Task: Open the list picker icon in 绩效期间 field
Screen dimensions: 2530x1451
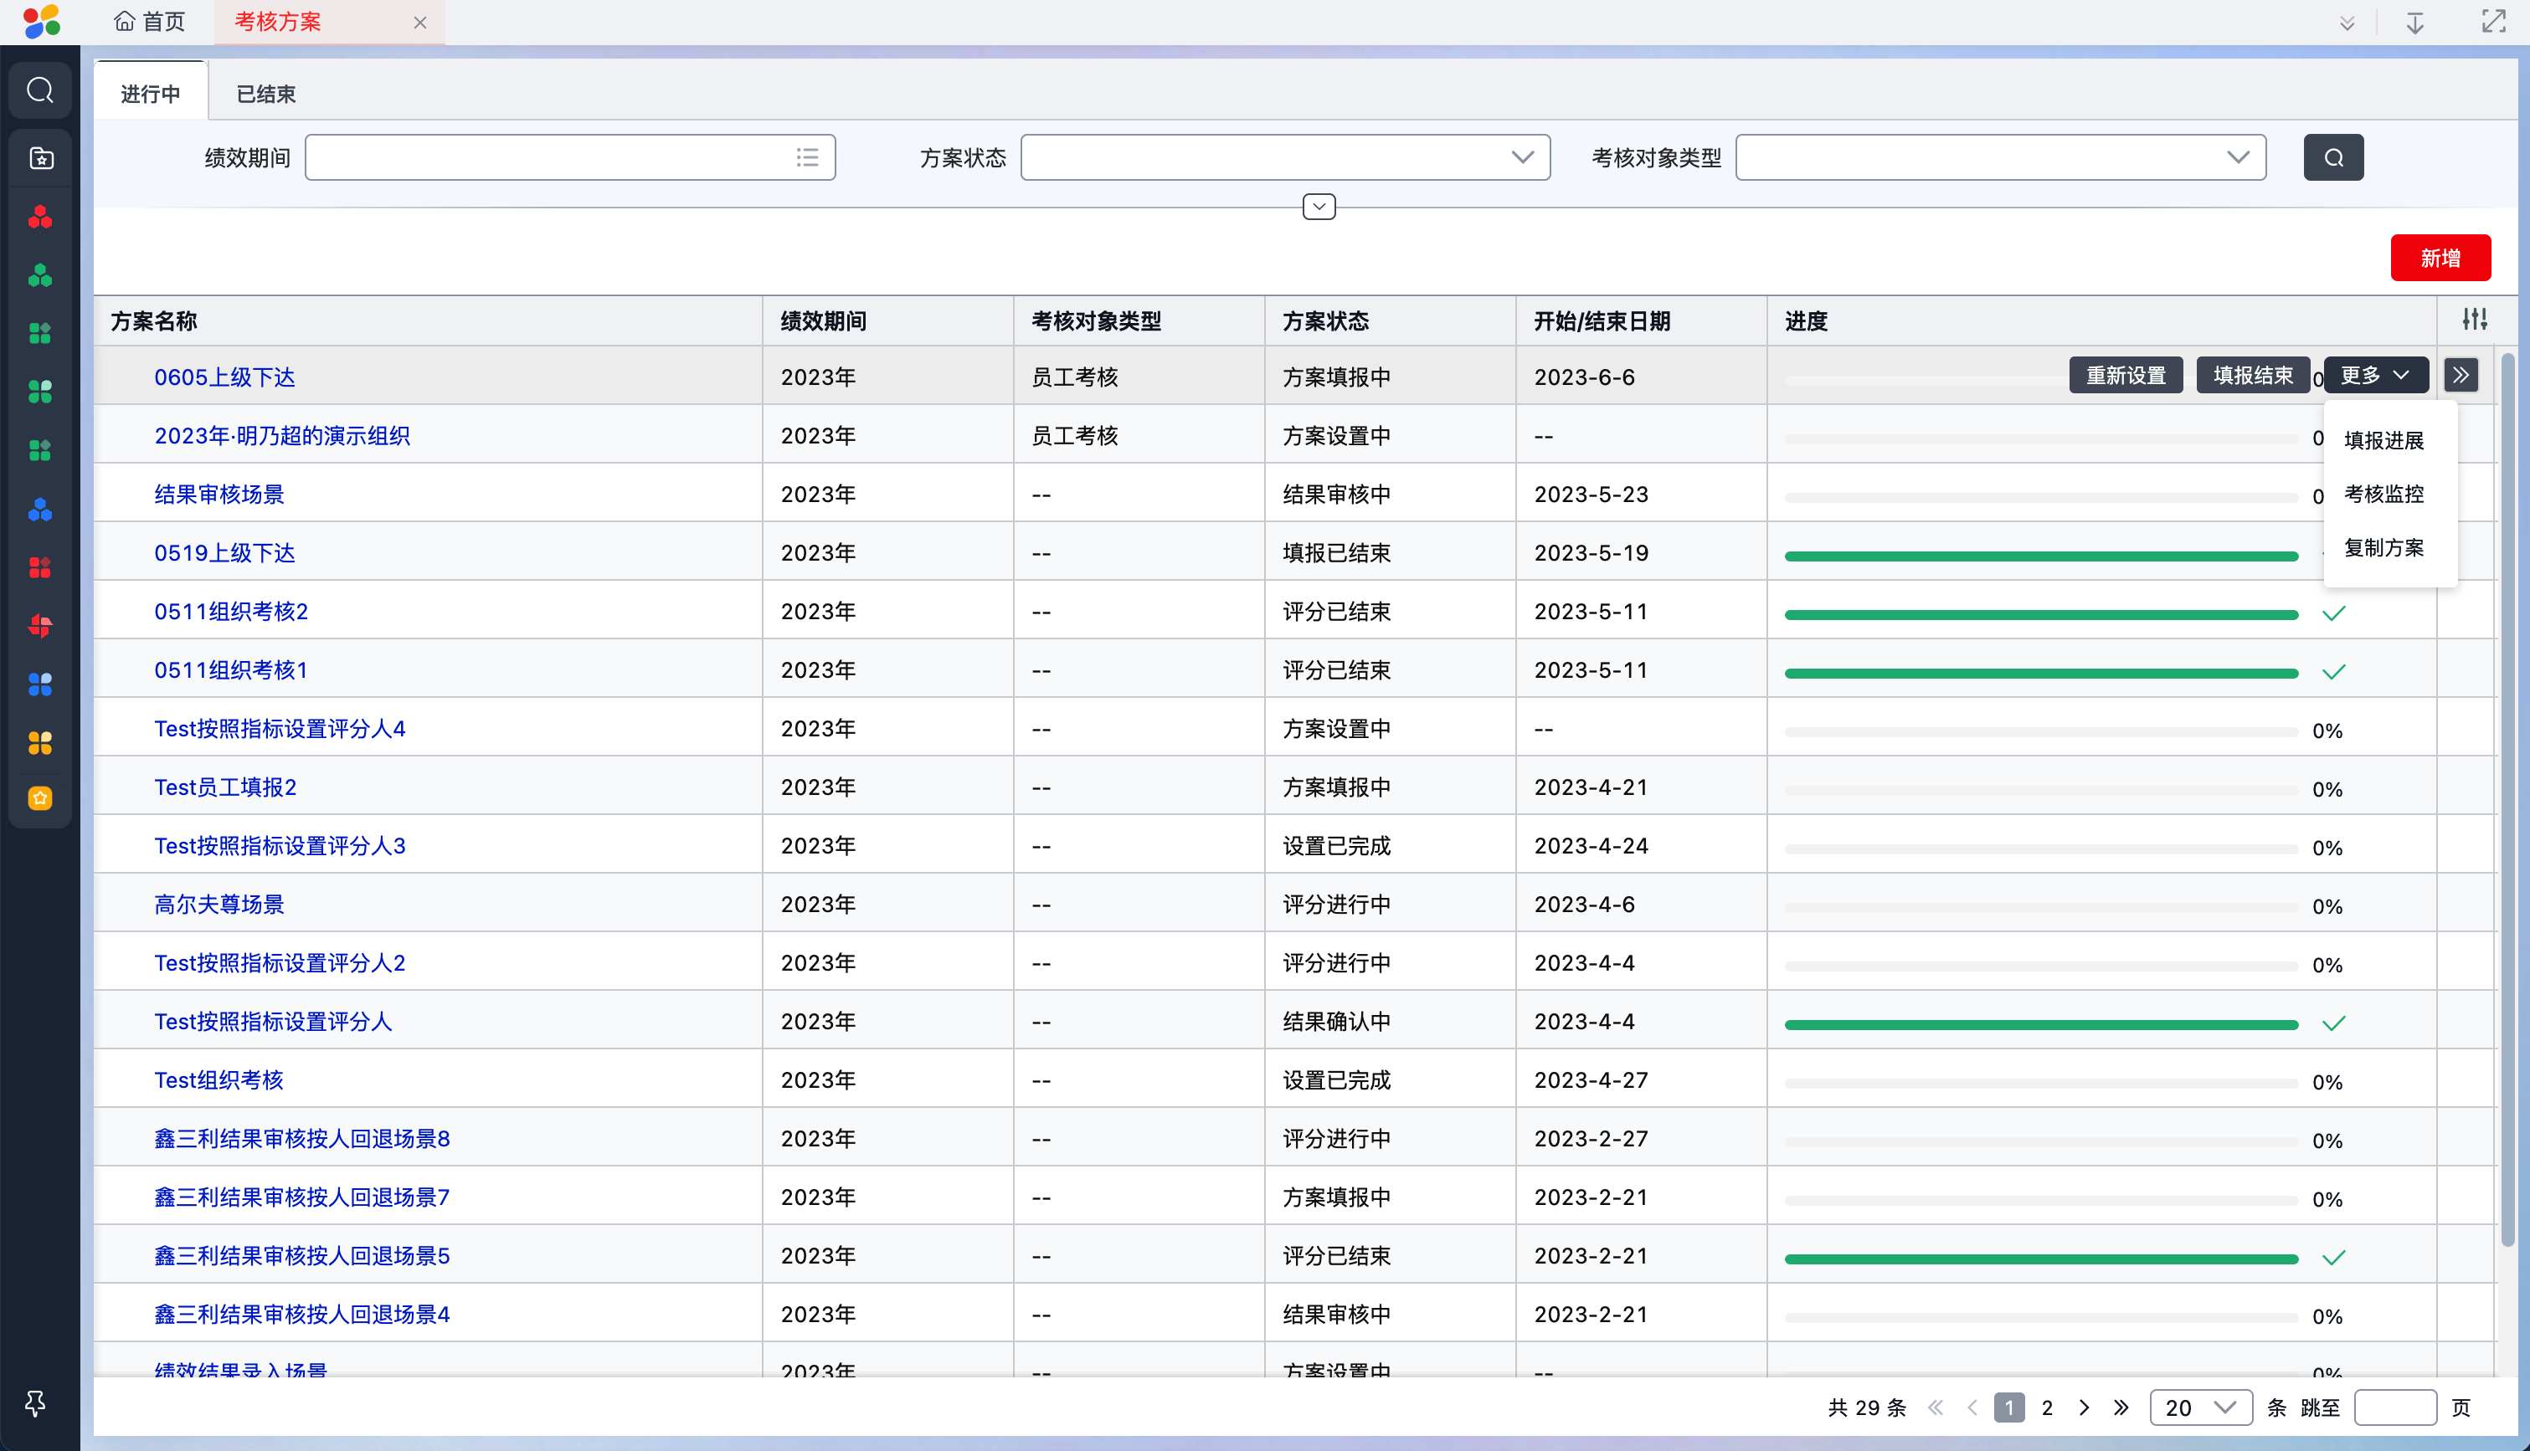Action: point(807,157)
